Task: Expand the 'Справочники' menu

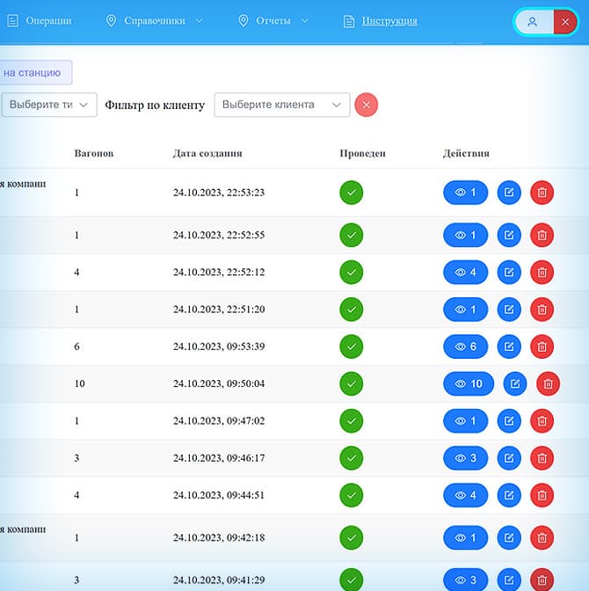Action: pos(154,21)
